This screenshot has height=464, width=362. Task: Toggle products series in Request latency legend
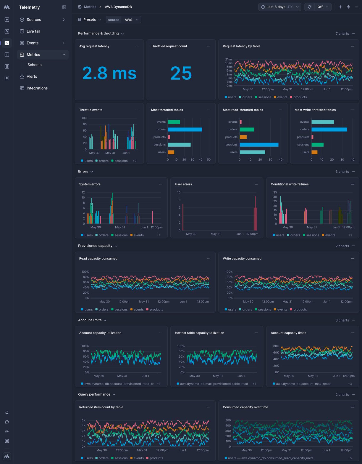click(298, 97)
